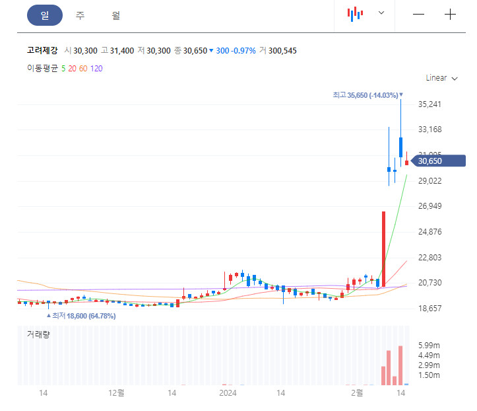Click the stock name 고려제강
Viewport: 477px width, 411px height.
click(x=42, y=50)
